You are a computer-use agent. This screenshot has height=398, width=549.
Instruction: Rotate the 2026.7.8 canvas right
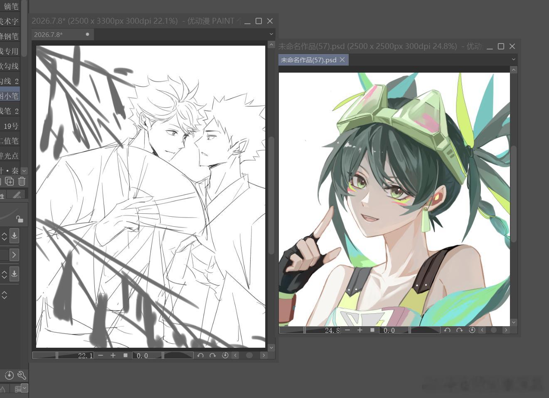pyautogui.click(x=212, y=355)
